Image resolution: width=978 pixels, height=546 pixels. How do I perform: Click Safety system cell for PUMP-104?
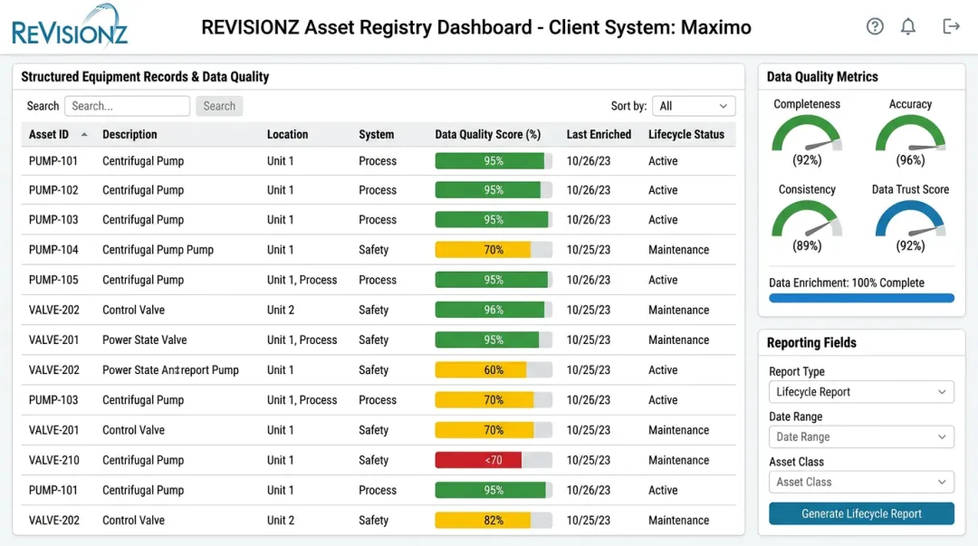tap(374, 250)
